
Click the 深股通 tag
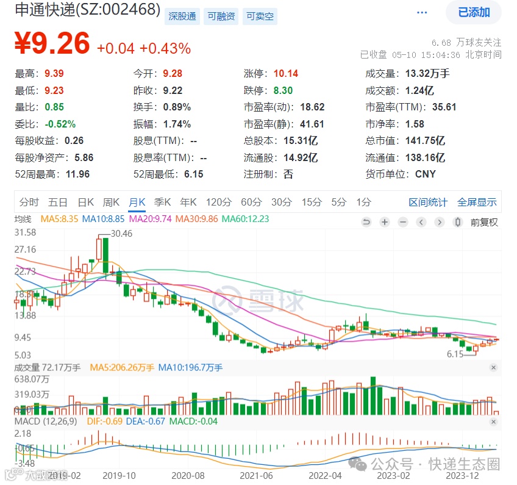click(x=182, y=16)
